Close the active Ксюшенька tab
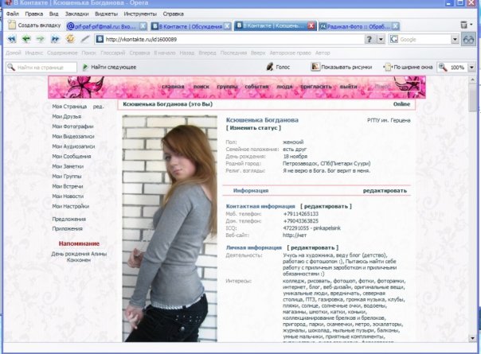 point(311,26)
